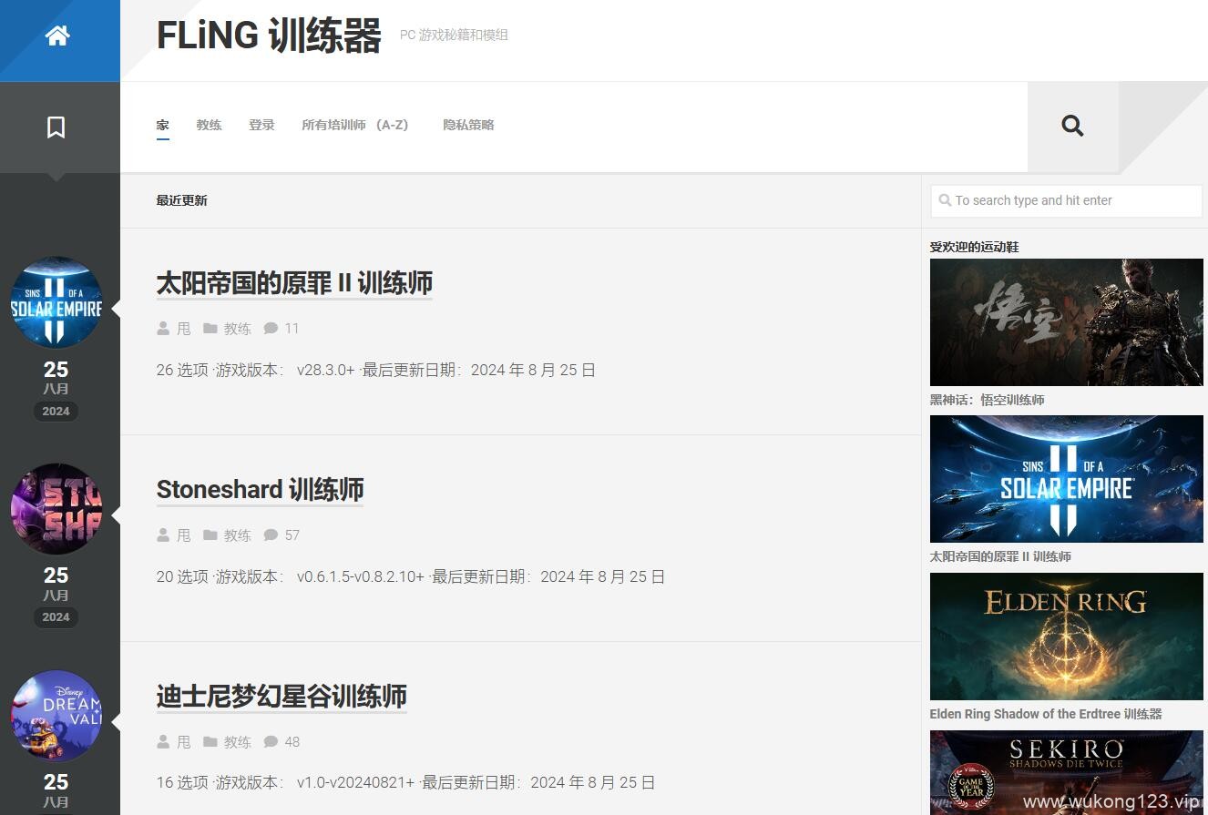1208x815 pixels.
Task: Open the Stoneshard 训练师 post title
Action: tap(260, 490)
